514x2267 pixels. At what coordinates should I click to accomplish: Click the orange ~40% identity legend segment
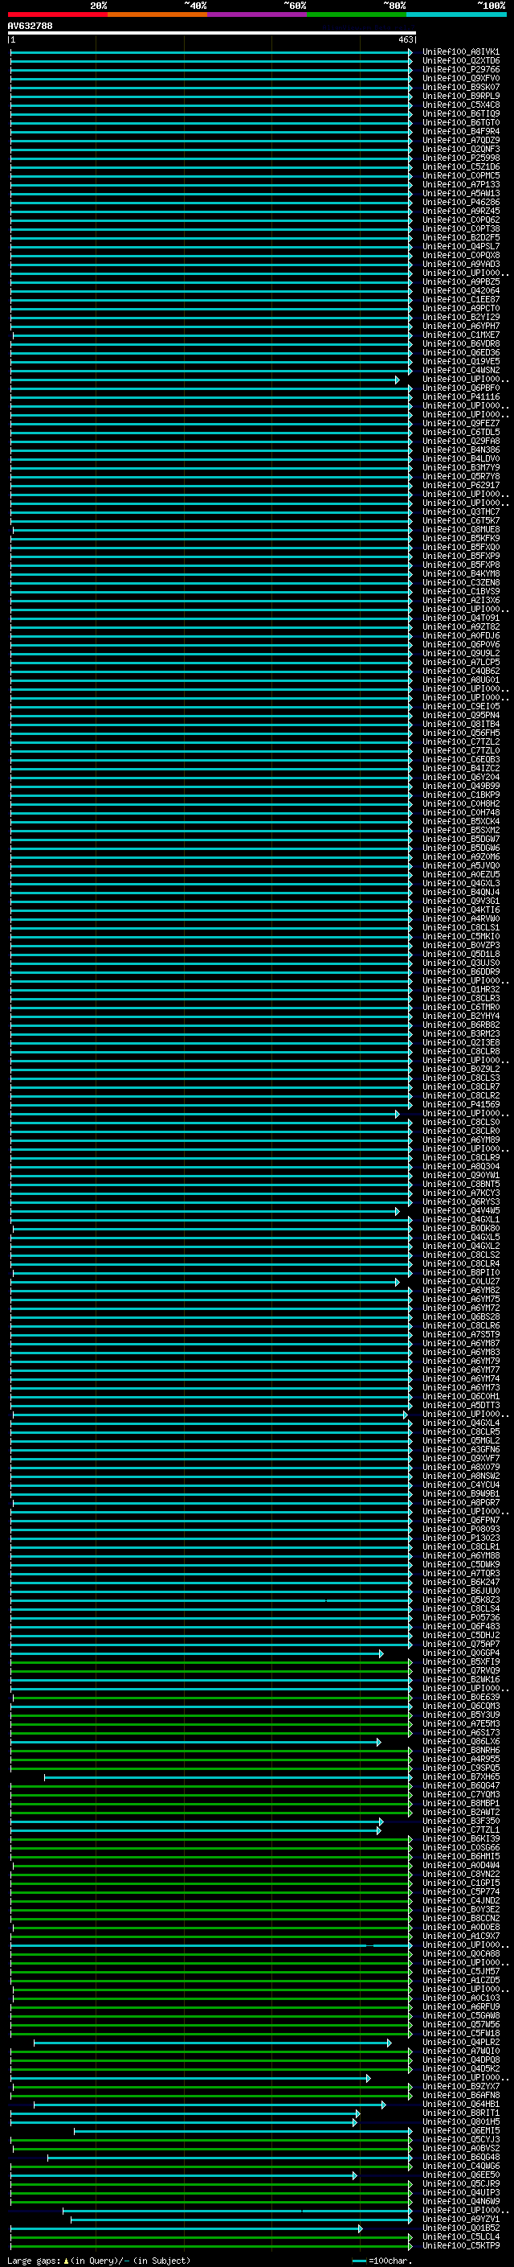(x=157, y=14)
